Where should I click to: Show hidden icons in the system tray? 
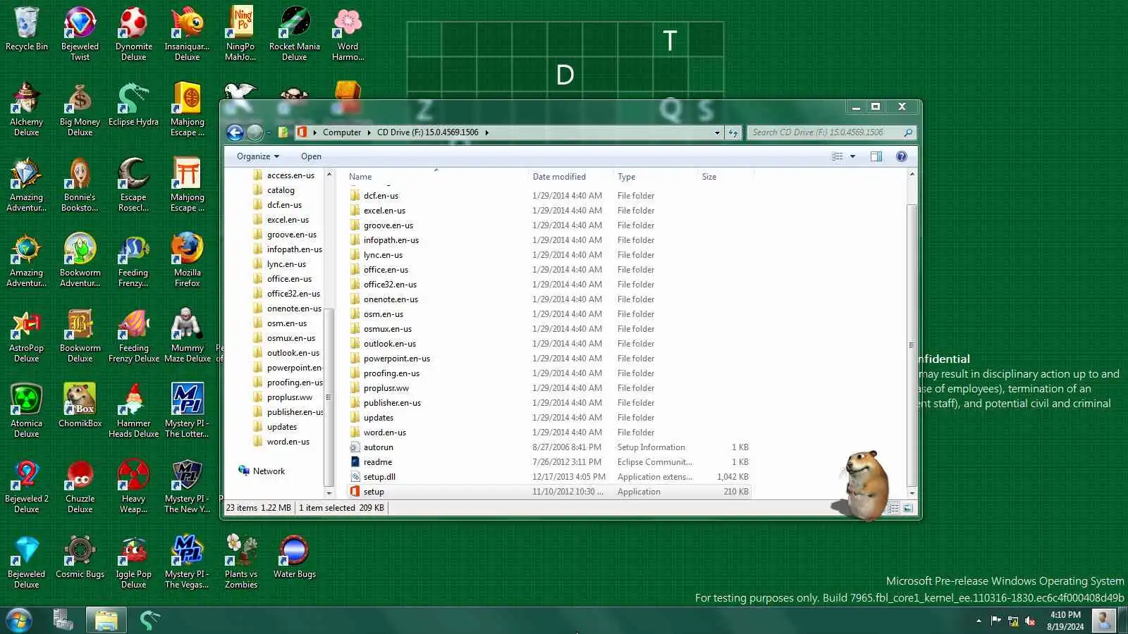point(979,621)
